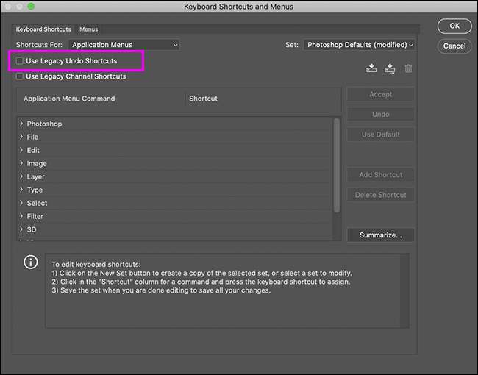
Task: Select the Keyboard Shortcuts tab
Action: pyautogui.click(x=43, y=29)
